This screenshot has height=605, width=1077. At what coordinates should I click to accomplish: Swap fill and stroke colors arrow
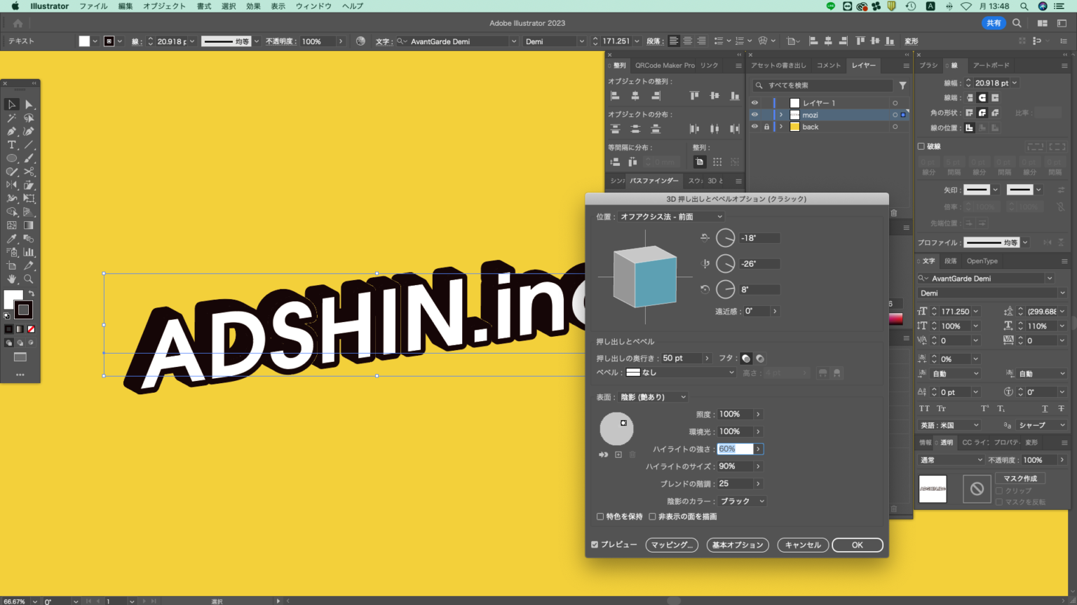point(31,293)
